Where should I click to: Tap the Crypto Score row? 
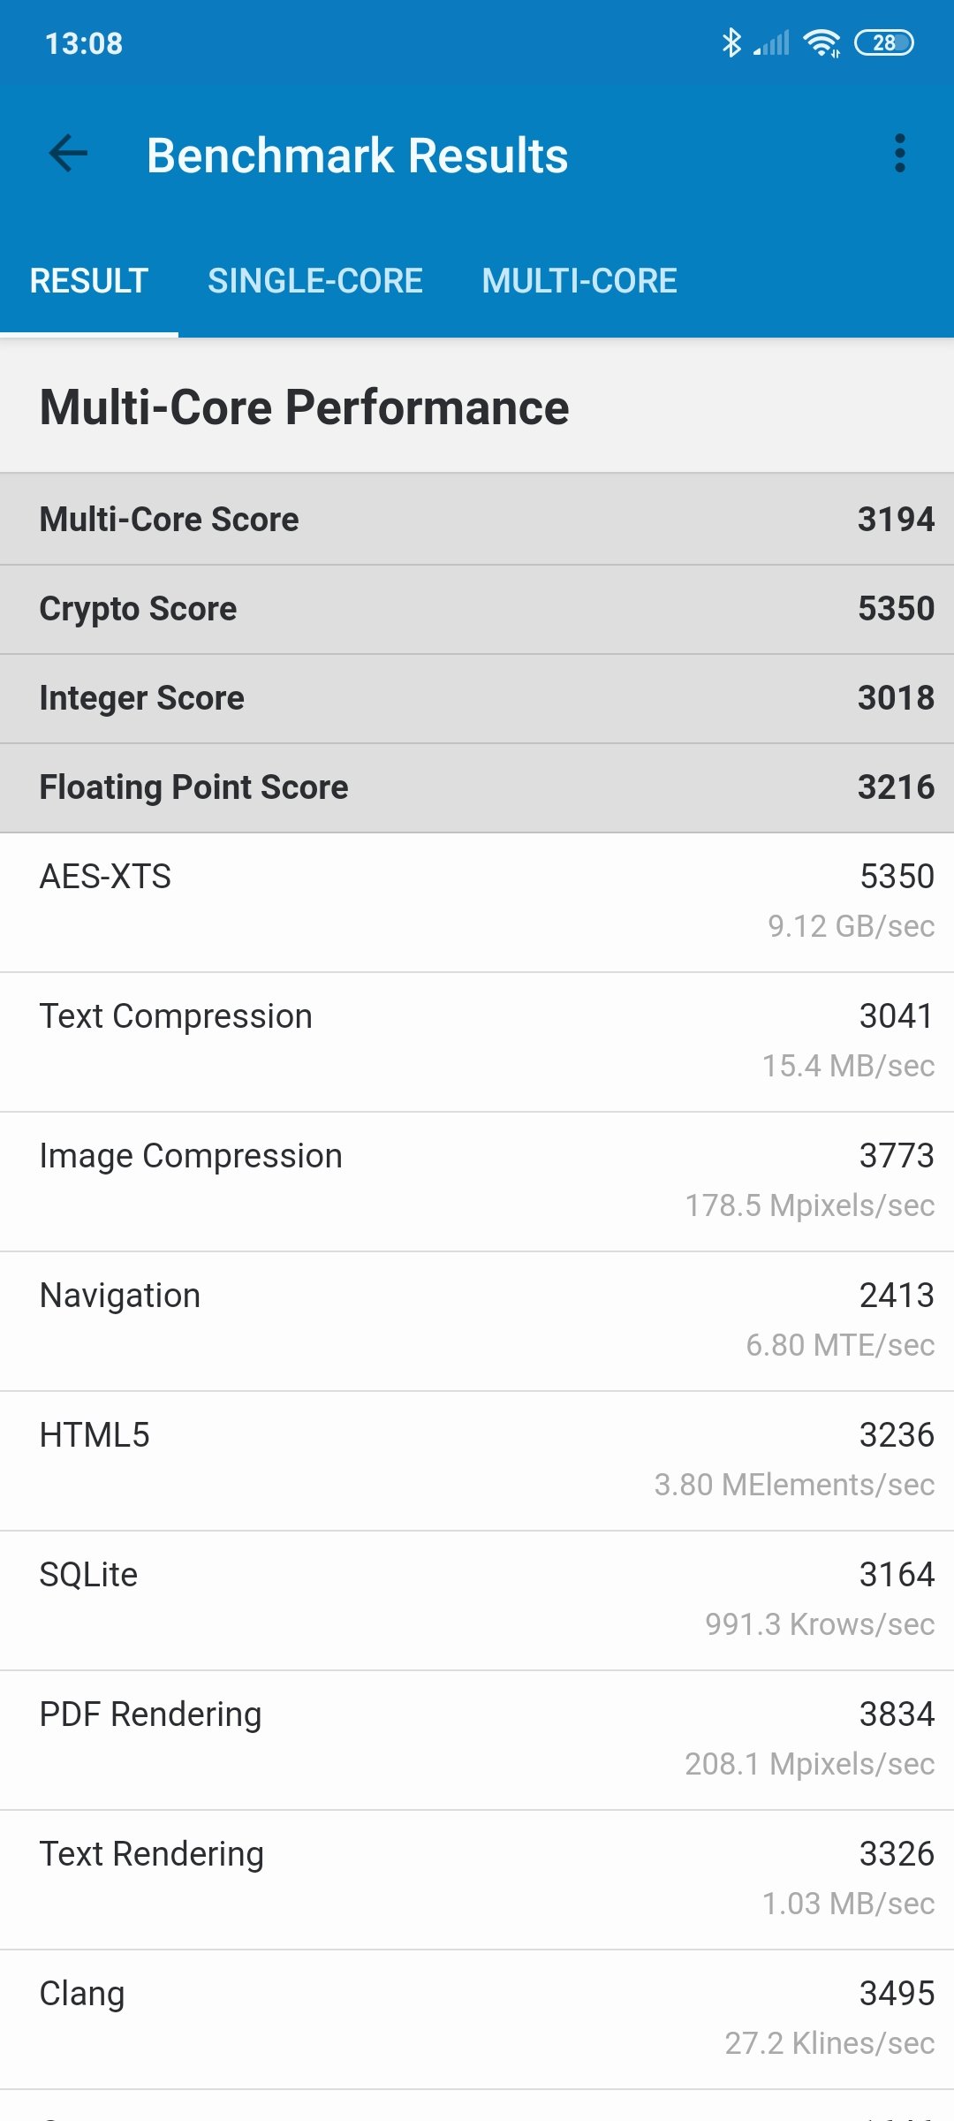(477, 609)
